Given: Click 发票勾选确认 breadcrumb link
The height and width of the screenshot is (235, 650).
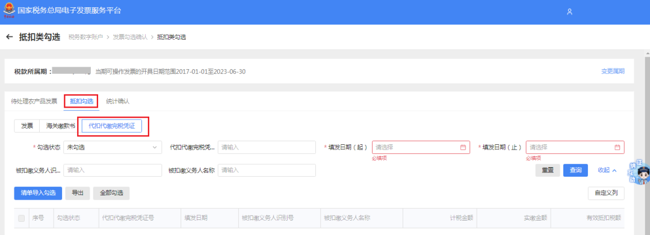Looking at the screenshot, I should click(x=130, y=37).
